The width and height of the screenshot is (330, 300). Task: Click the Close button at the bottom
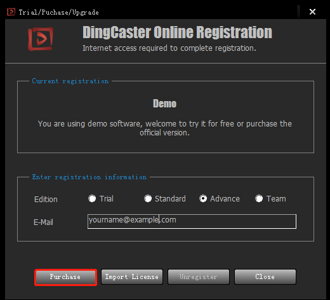coord(265,276)
